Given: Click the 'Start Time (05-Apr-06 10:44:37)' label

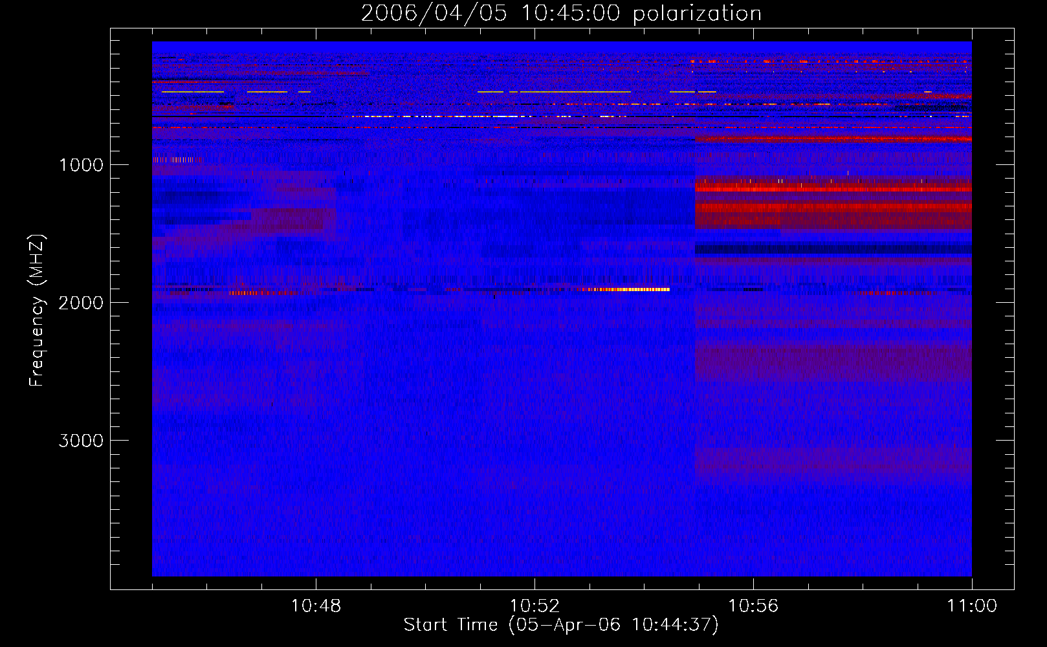Looking at the screenshot, I should click(561, 625).
